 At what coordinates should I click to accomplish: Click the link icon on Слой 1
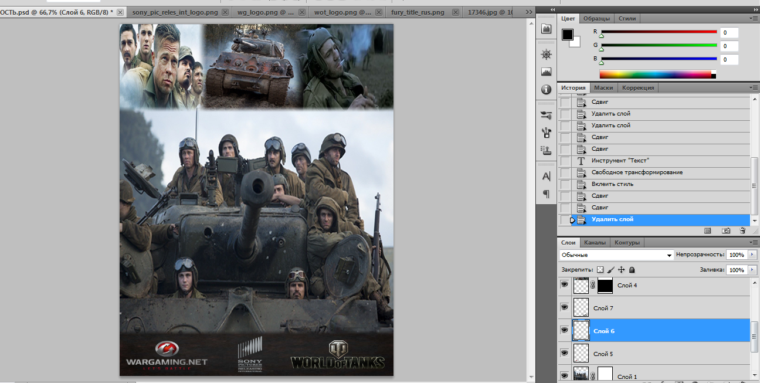click(593, 375)
